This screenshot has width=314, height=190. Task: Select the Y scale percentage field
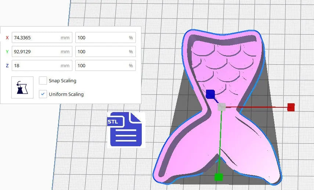101,51
